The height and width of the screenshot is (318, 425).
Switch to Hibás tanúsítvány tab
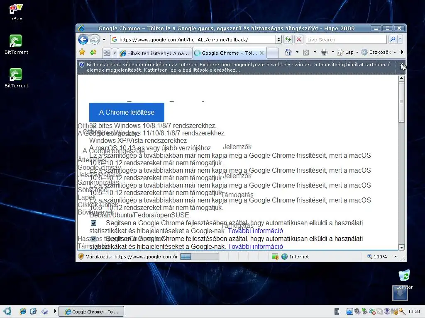pos(155,53)
